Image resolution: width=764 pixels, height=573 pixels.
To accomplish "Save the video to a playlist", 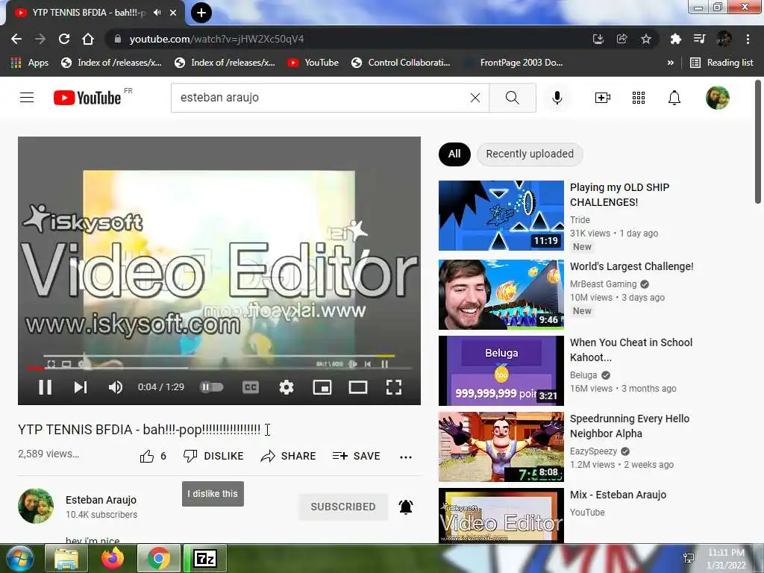I will click(x=356, y=456).
